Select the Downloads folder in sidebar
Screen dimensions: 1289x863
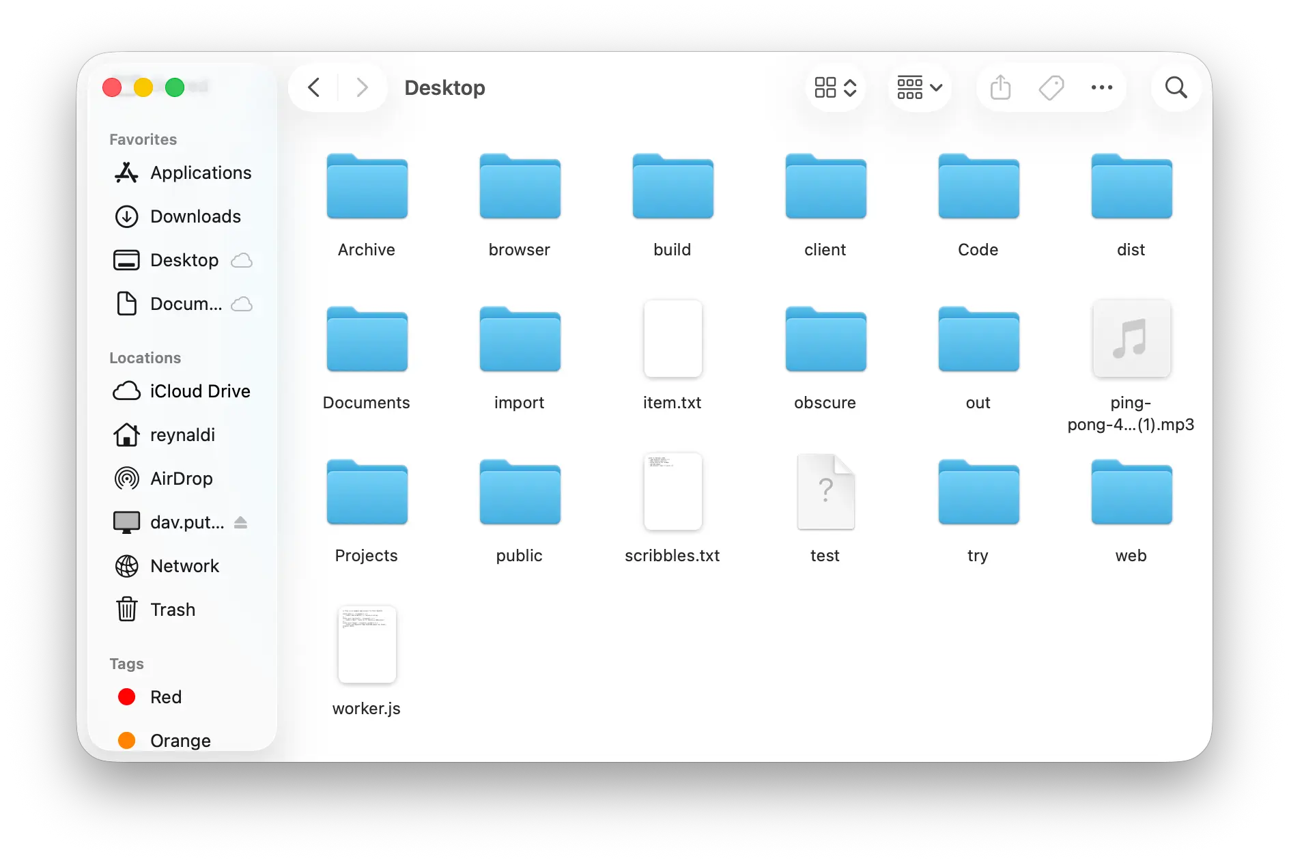pyautogui.click(x=195, y=216)
